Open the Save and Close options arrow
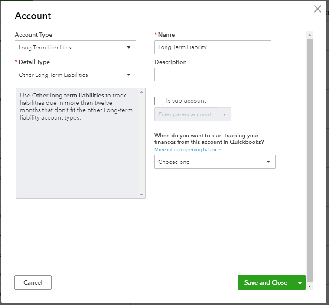This screenshot has width=329, height=305. point(300,283)
